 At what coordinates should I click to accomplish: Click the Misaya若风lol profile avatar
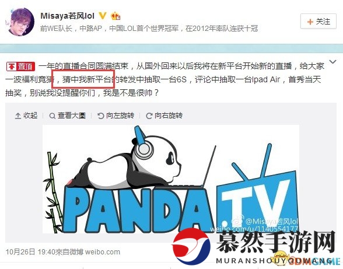[20, 22]
